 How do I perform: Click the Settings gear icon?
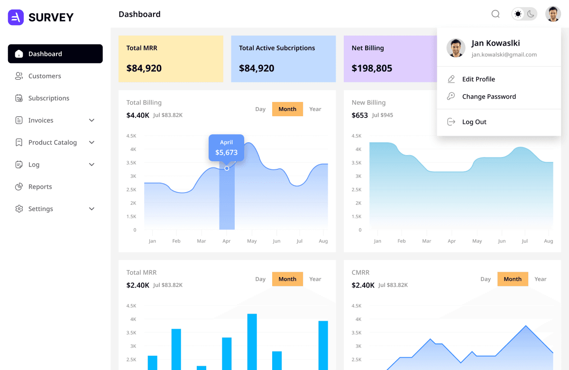pos(19,209)
